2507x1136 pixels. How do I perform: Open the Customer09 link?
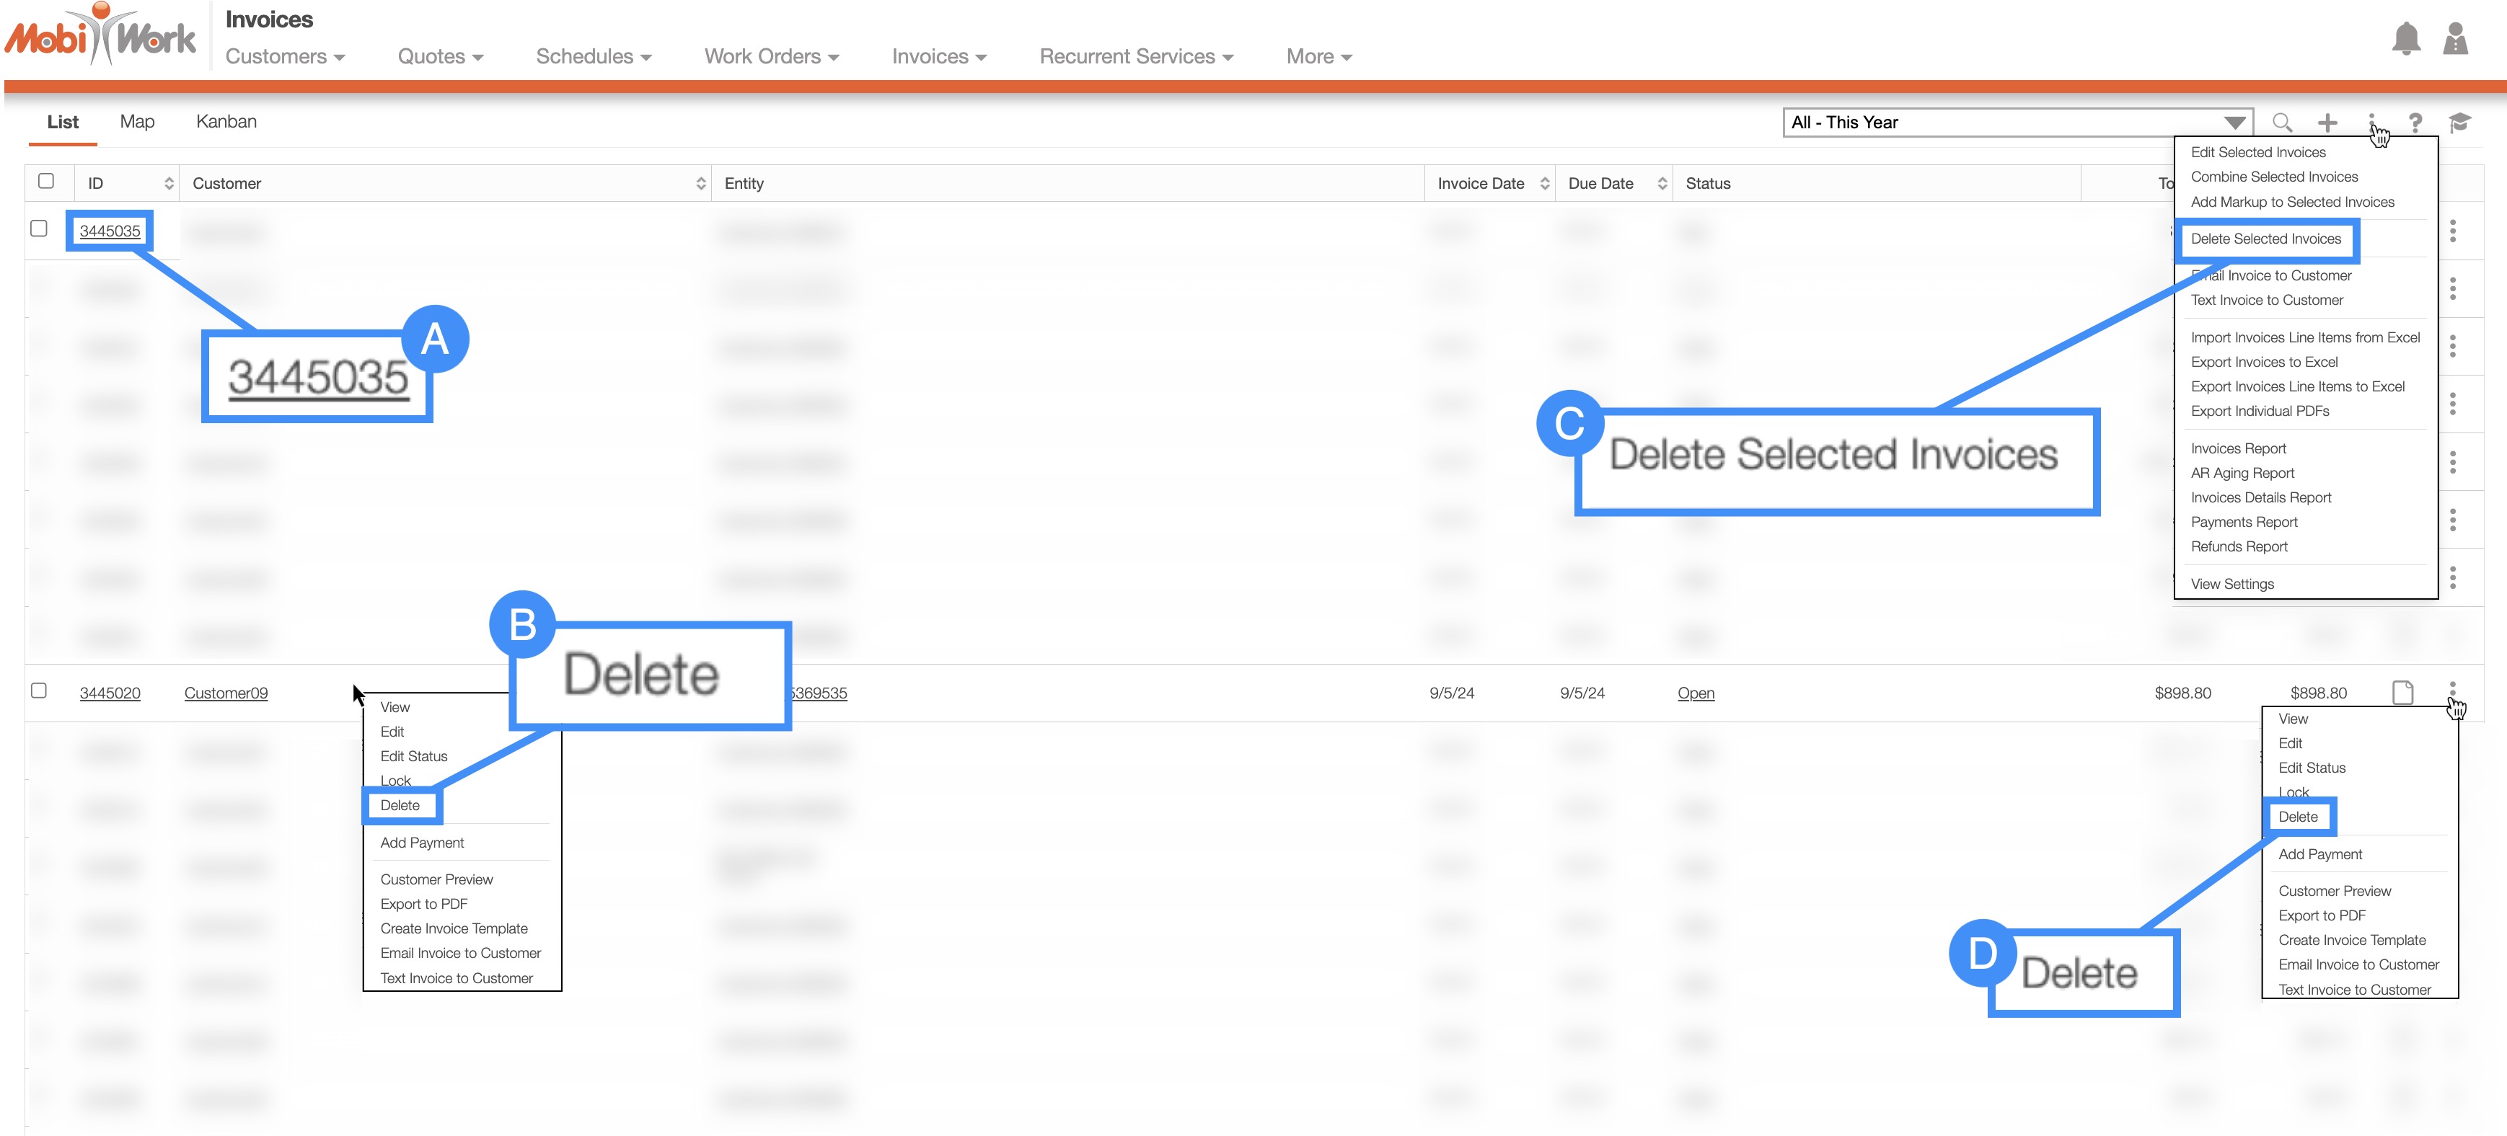pos(226,693)
